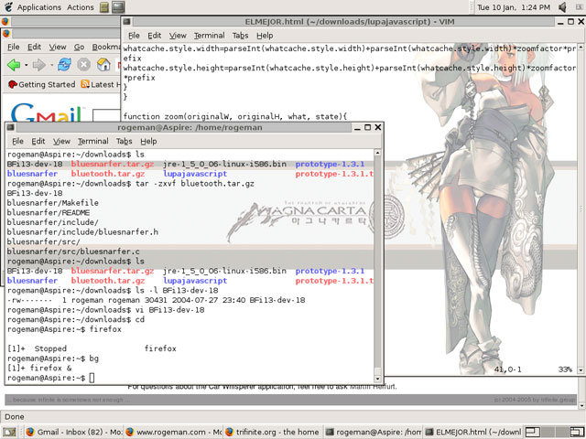Screen dimensions: 586x439
Task: Open the Help menu in rogeman@Aspire terminal
Action: point(148,141)
